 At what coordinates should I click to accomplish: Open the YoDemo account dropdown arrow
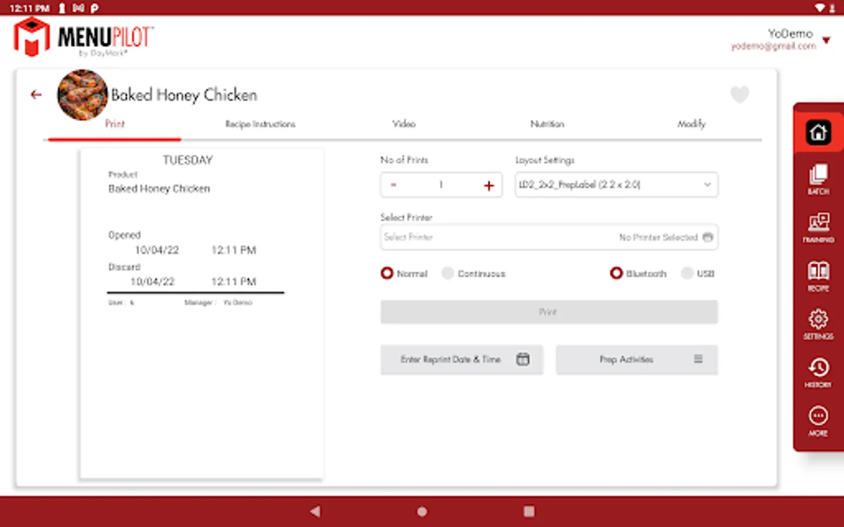[826, 40]
